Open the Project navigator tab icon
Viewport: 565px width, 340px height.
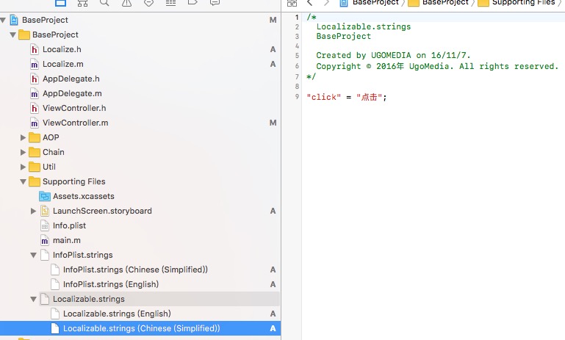(60, 3)
